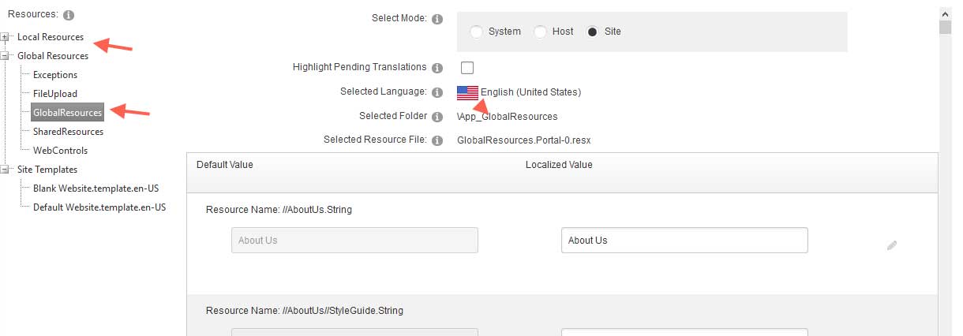
Task: Click the Highlight Pending Translations info icon
Action: point(438,68)
